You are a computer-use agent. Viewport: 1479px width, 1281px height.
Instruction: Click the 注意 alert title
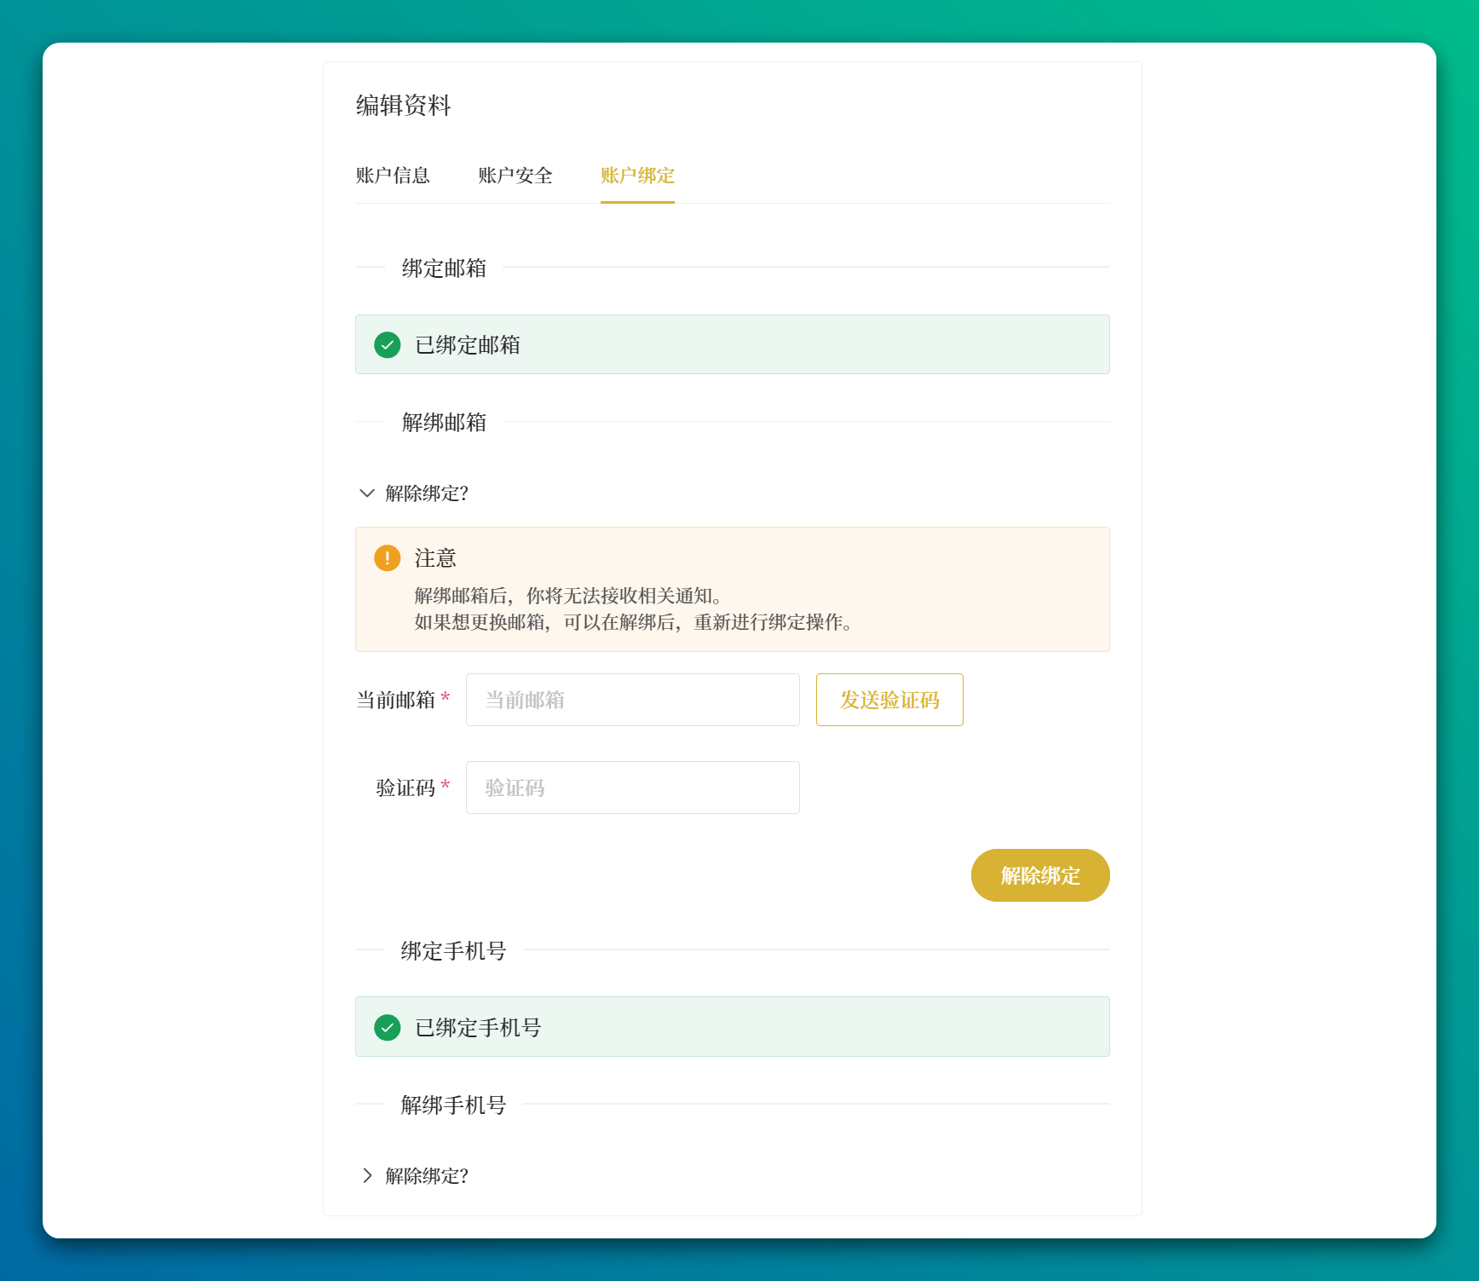435,558
